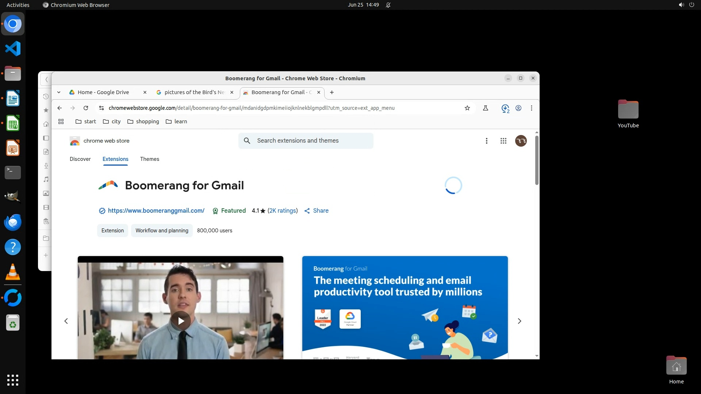This screenshot has width=701, height=394.
Task: Switch to Home - Google Drive tab
Action: (103, 92)
